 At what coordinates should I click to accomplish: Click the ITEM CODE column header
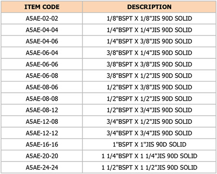tap(42, 7)
